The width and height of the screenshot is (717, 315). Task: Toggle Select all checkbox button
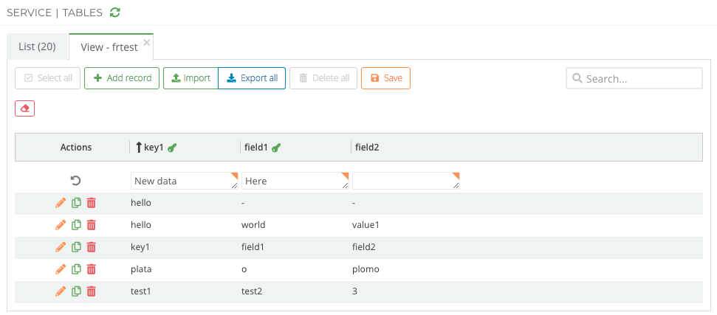click(x=48, y=78)
